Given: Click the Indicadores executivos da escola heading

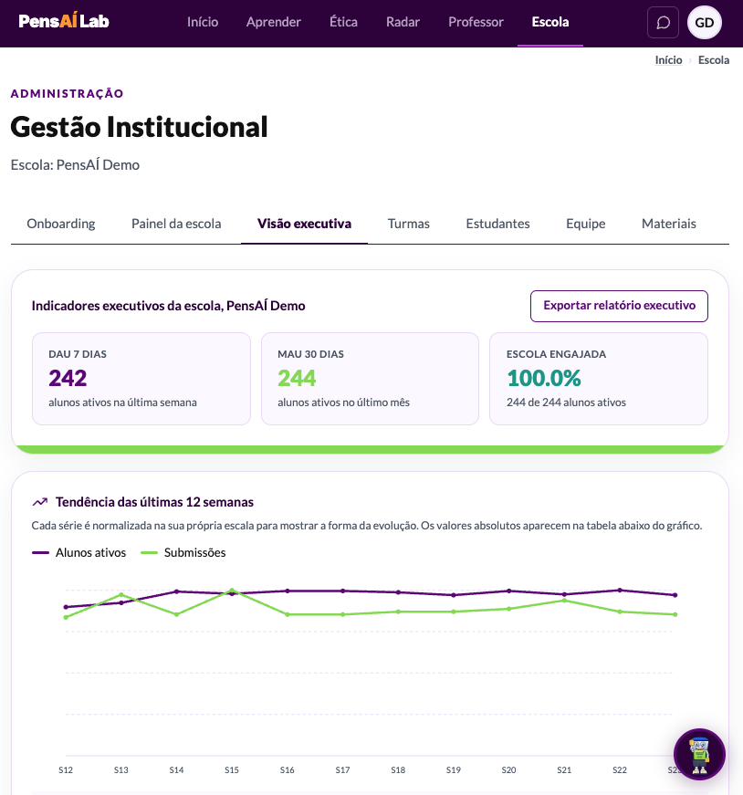Looking at the screenshot, I should [168, 306].
